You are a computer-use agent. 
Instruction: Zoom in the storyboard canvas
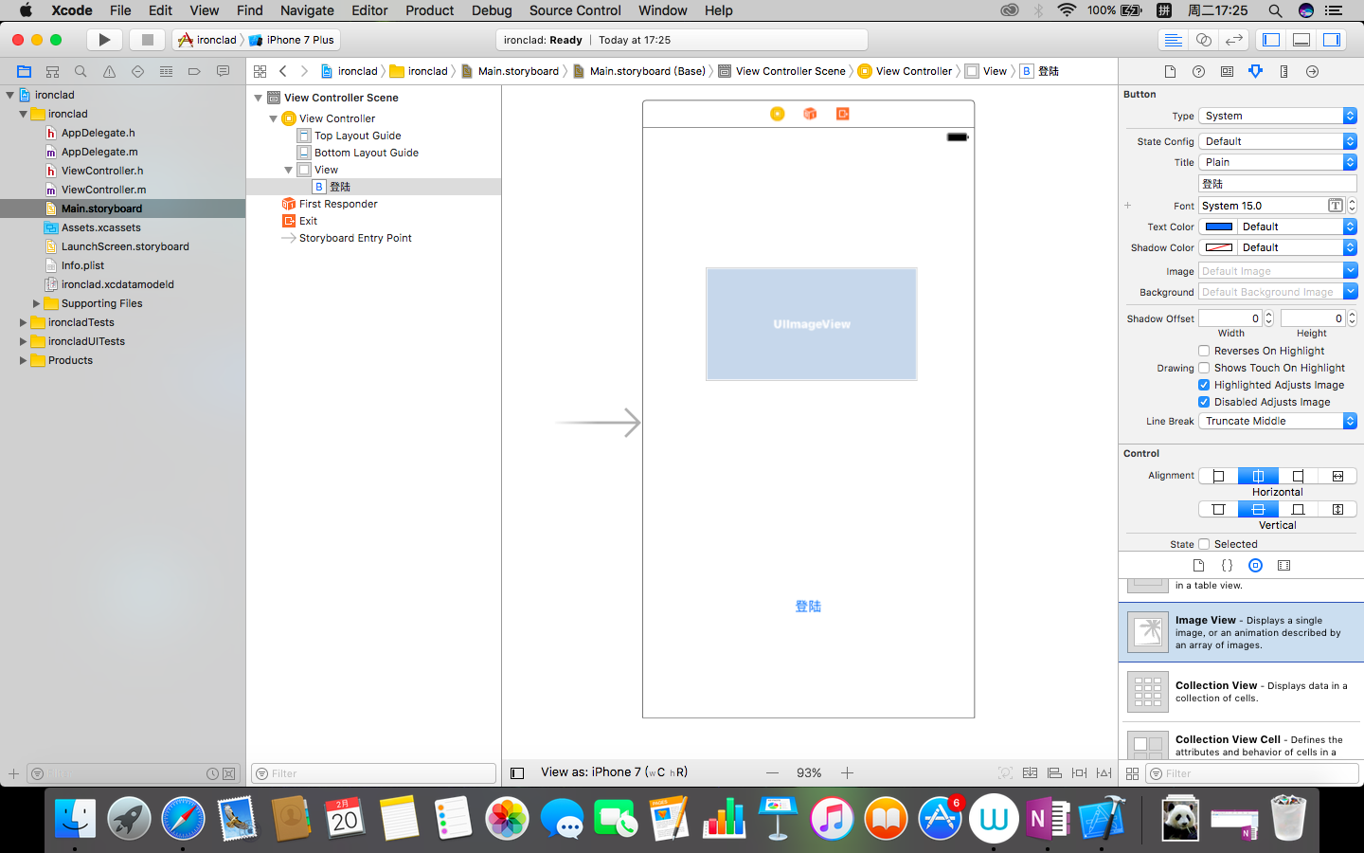(x=847, y=772)
